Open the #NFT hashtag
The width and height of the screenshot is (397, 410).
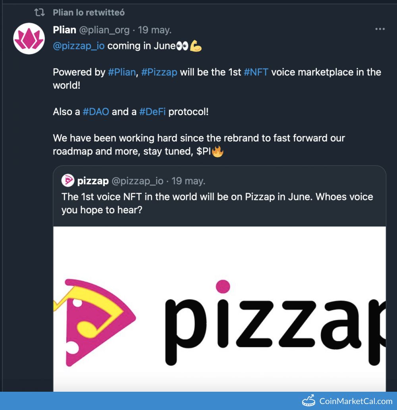tap(256, 72)
